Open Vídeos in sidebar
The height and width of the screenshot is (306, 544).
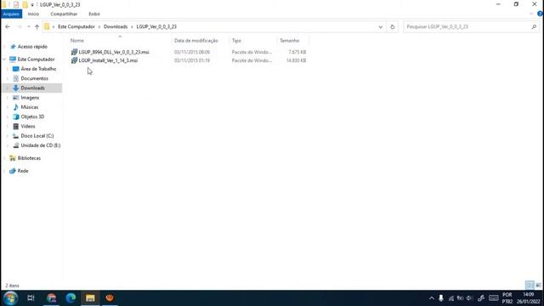28,127
